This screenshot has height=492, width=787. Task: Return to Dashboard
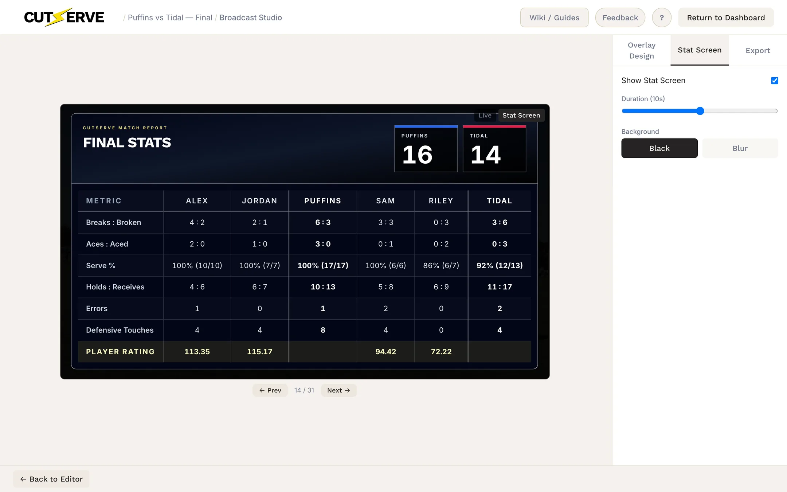(x=726, y=17)
